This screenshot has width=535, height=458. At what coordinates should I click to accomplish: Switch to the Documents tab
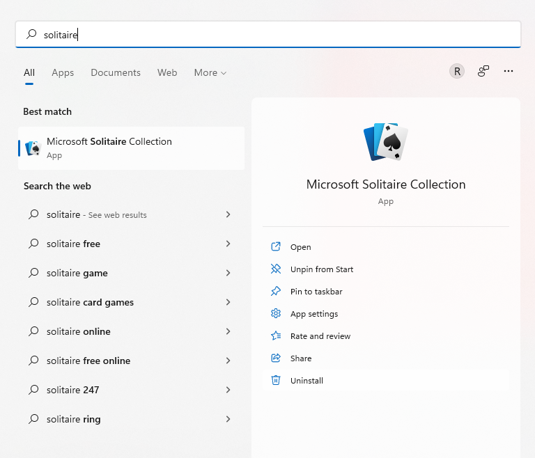click(x=116, y=72)
